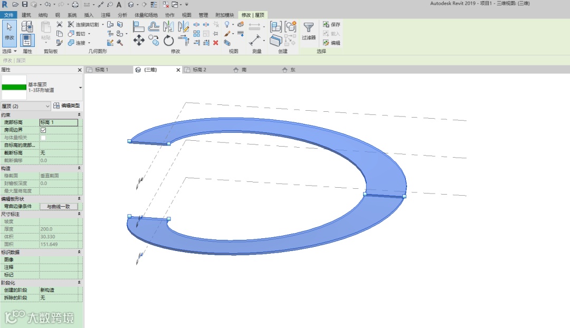
Task: Collapse the 约束 section
Action: (79, 115)
